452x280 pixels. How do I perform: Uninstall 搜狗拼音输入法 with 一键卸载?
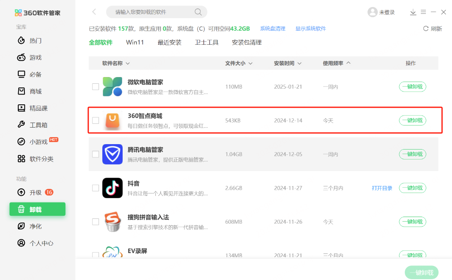point(413,222)
